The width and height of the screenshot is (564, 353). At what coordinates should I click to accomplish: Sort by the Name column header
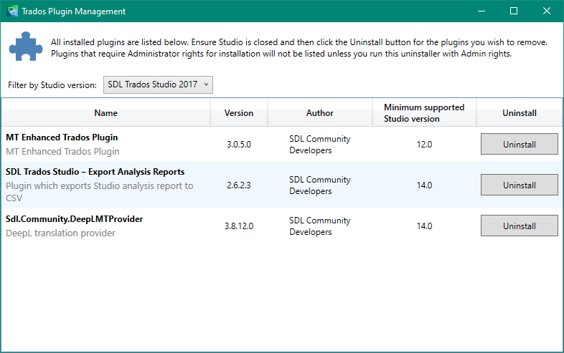[105, 112]
